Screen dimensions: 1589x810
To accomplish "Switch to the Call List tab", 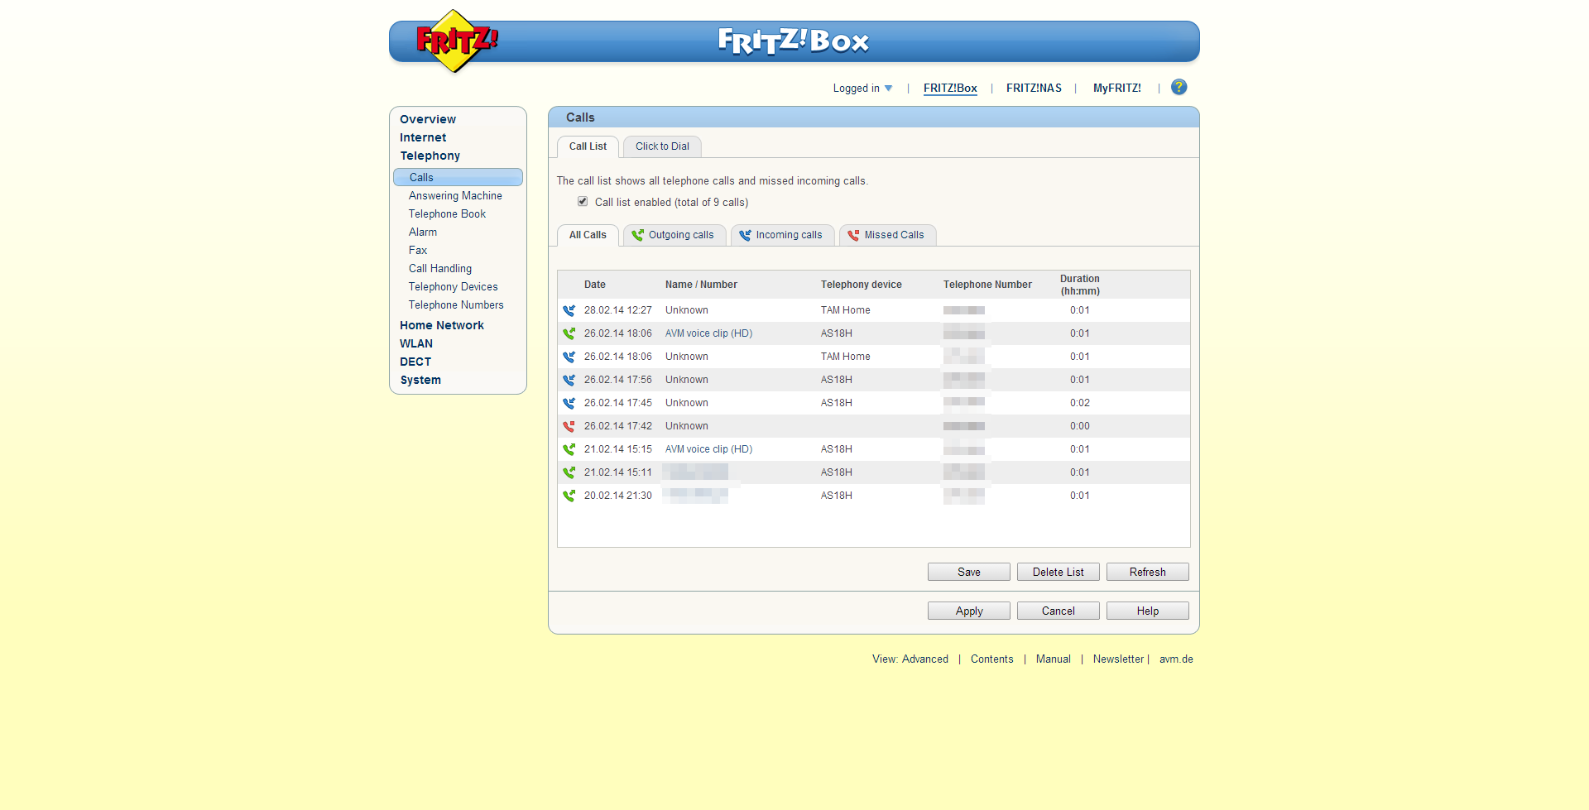I will coord(588,146).
